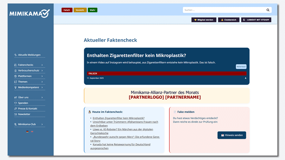Click the date 11. September 2025
The image size is (285, 160).
[95, 78]
